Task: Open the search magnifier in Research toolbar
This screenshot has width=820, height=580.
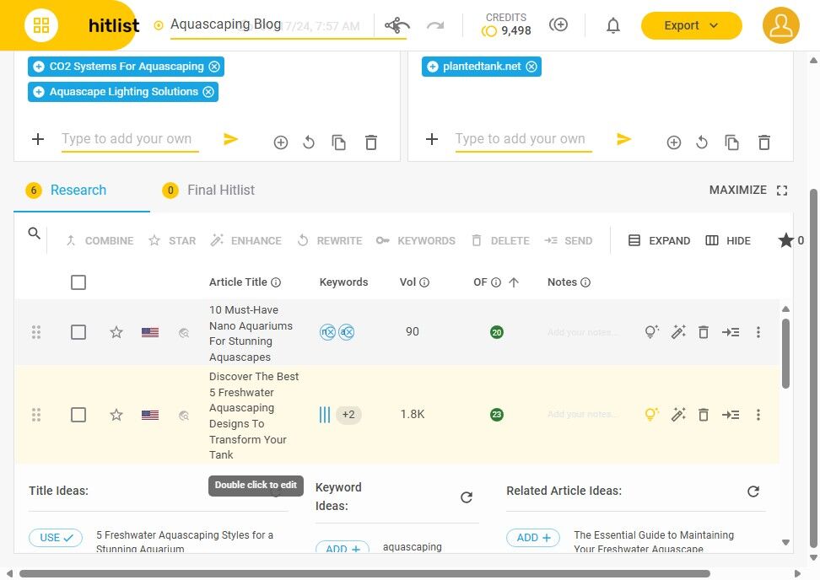Action: click(x=34, y=234)
